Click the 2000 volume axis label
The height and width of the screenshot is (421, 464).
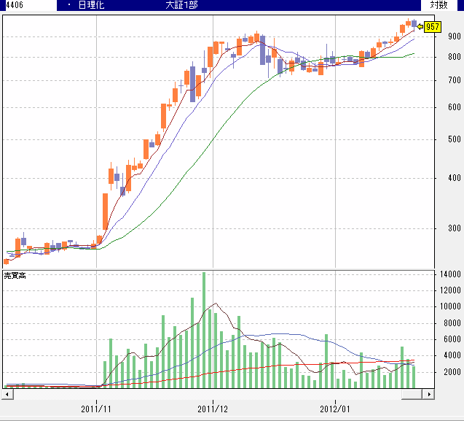tap(452, 372)
